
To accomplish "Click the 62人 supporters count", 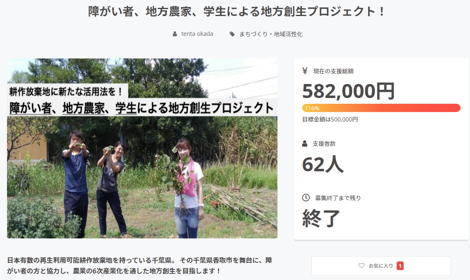I will [322, 164].
